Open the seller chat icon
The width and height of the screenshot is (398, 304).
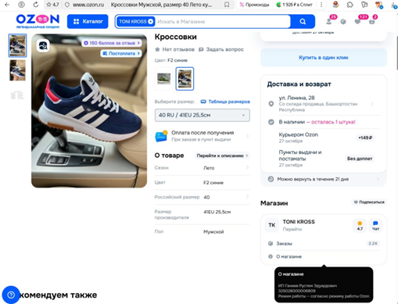pyautogui.click(x=375, y=225)
